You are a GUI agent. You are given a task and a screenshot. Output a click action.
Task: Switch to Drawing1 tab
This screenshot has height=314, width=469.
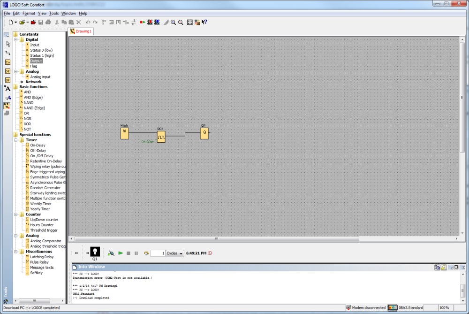point(81,31)
